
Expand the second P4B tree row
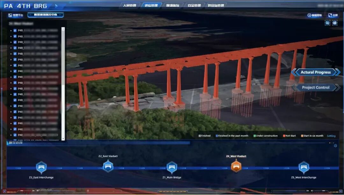(11, 36)
